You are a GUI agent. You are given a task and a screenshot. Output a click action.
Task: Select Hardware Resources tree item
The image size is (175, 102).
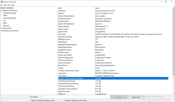tap(9, 10)
